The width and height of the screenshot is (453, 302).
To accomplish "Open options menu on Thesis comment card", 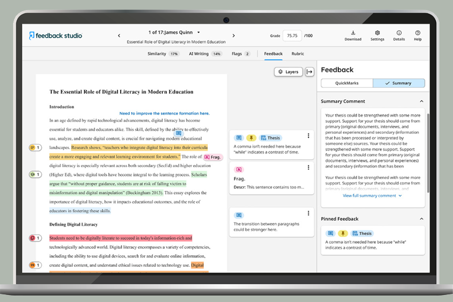I will pos(308,135).
